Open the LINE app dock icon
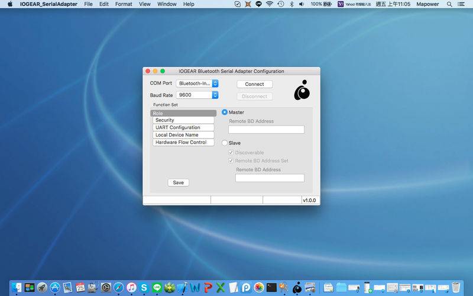The height and width of the screenshot is (296, 473). pyautogui.click(x=157, y=287)
